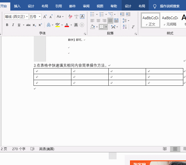
Task: Toggle italic formatting
Action: tap(13, 25)
